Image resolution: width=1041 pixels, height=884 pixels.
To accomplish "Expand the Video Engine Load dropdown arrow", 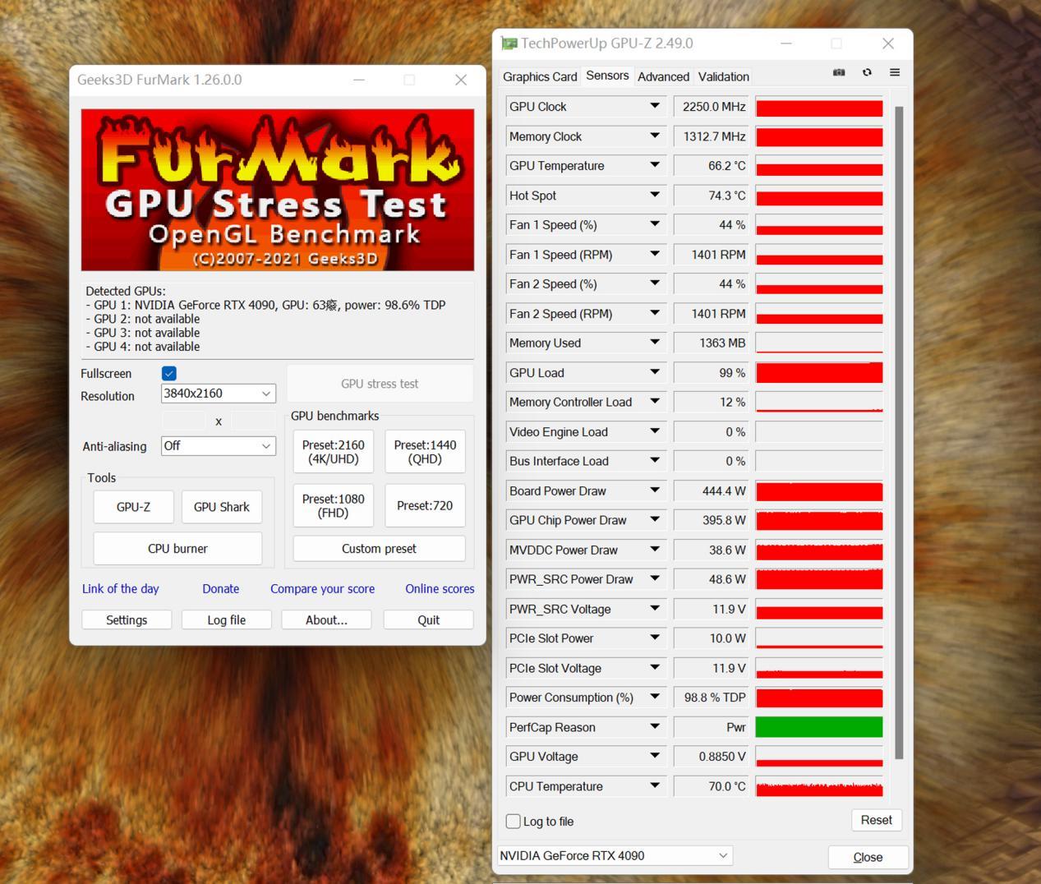I will (x=655, y=431).
